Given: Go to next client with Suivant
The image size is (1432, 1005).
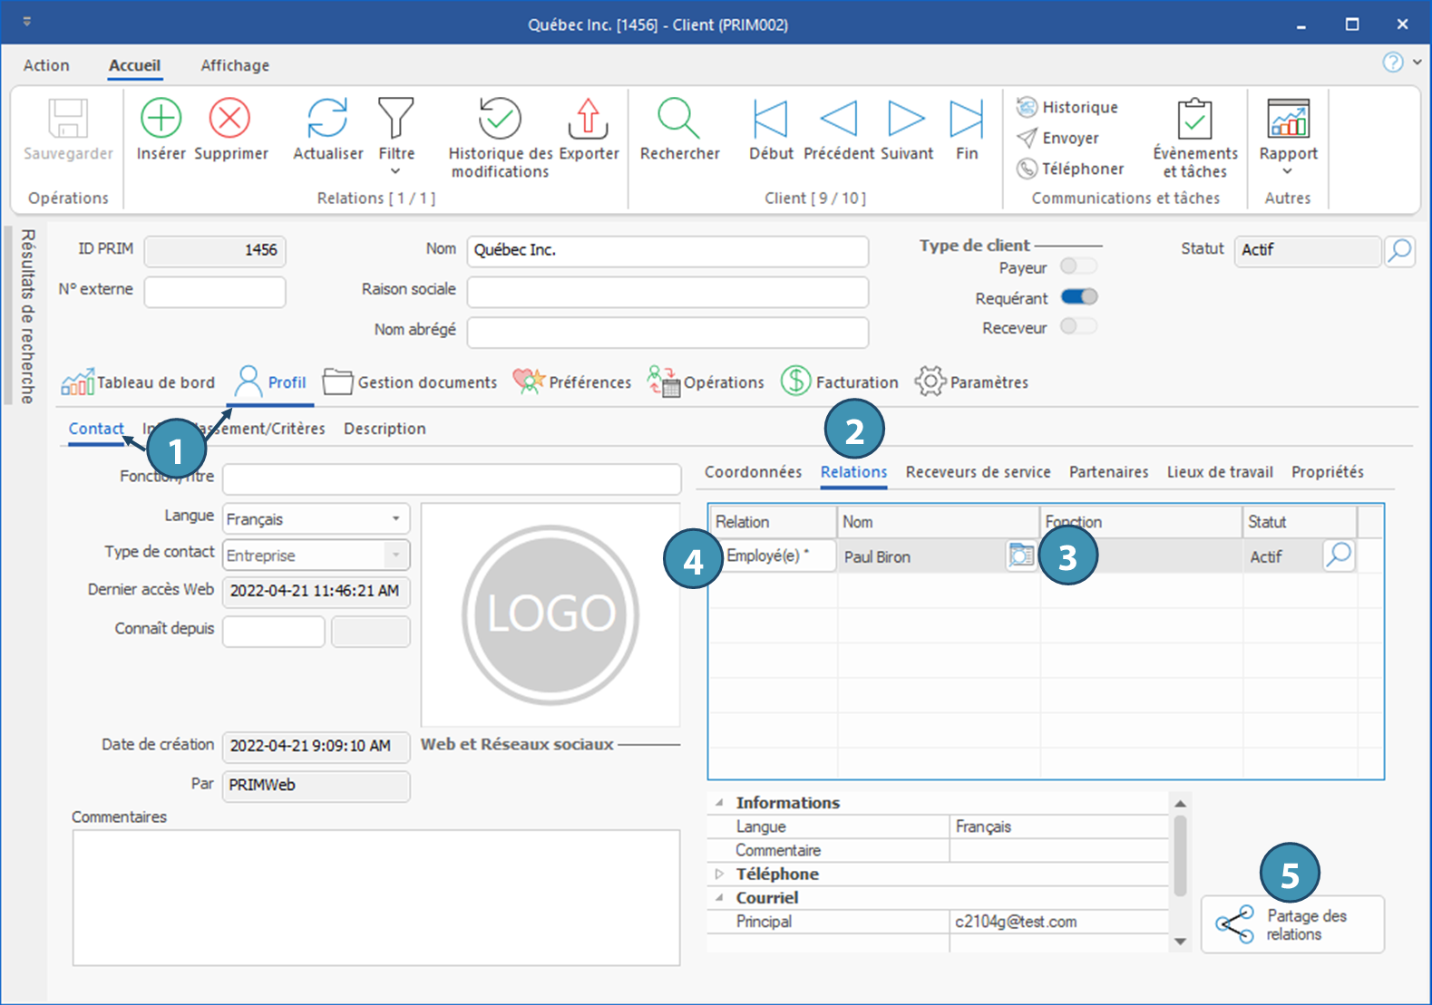Looking at the screenshot, I should coord(906,119).
